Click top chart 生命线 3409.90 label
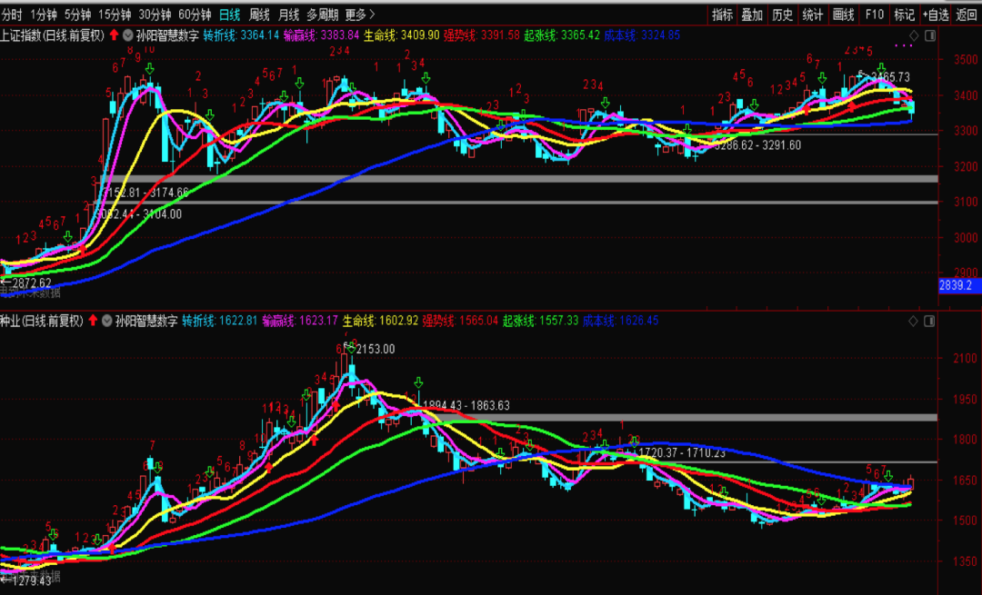982x595 pixels. click(402, 35)
